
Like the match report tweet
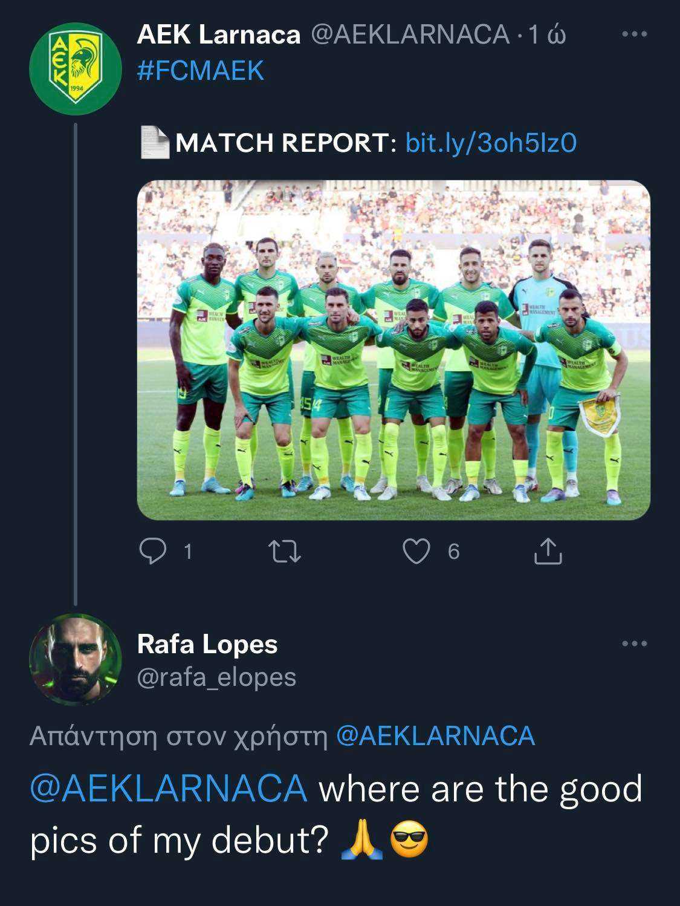pyautogui.click(x=416, y=551)
